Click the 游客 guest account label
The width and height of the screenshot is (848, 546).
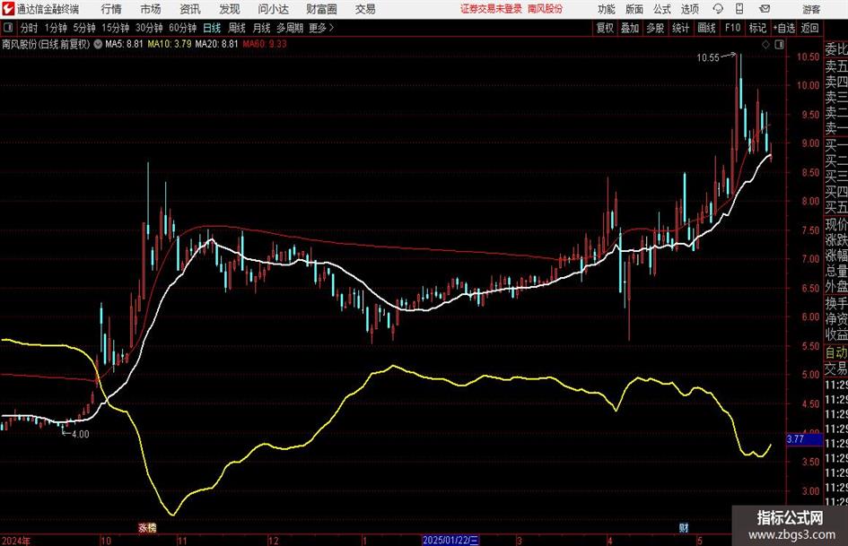pyautogui.click(x=811, y=9)
